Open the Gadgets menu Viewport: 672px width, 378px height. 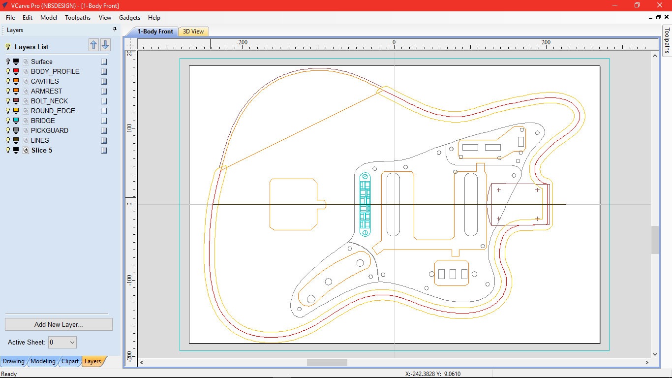[x=130, y=18]
